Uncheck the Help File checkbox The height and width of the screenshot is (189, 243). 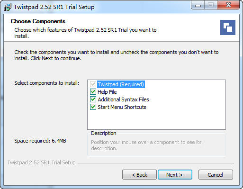93,92
